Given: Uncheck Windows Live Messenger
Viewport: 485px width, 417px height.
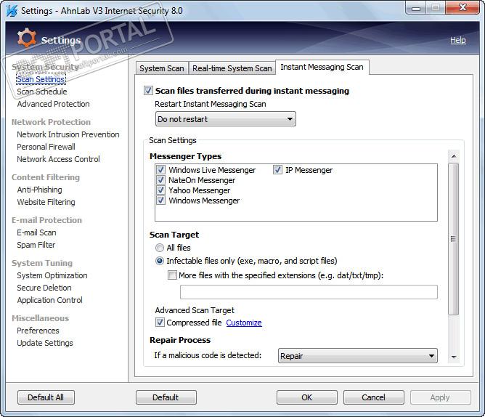Looking at the screenshot, I should tap(160, 170).
